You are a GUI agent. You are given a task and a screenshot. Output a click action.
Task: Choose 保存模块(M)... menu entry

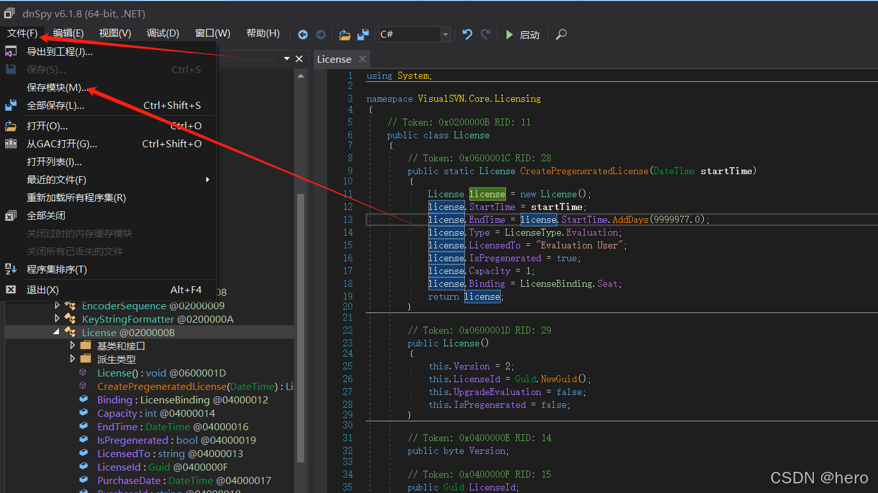[x=109, y=88]
